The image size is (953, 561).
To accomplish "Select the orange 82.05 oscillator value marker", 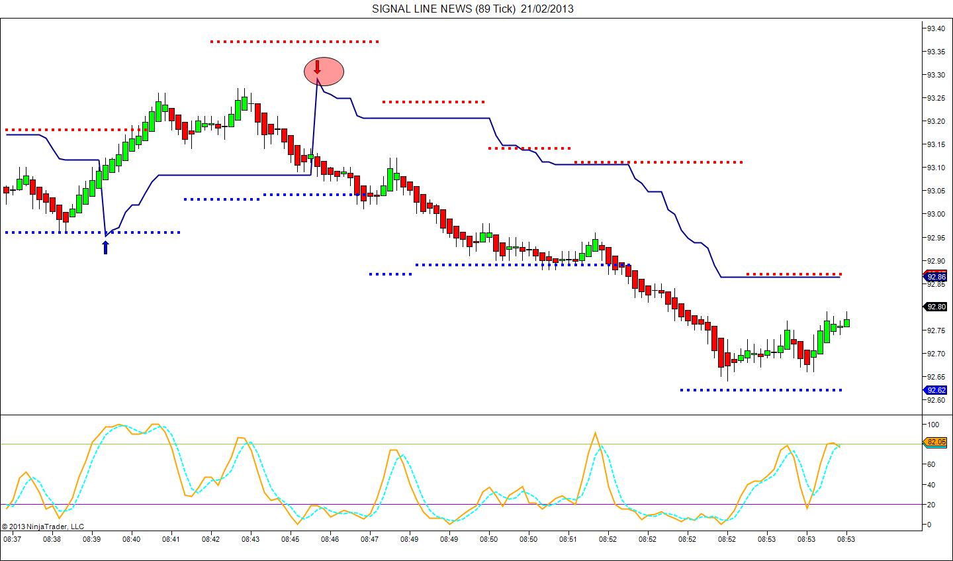I will pyautogui.click(x=934, y=442).
